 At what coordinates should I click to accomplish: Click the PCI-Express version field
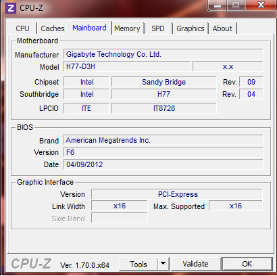coord(177,194)
